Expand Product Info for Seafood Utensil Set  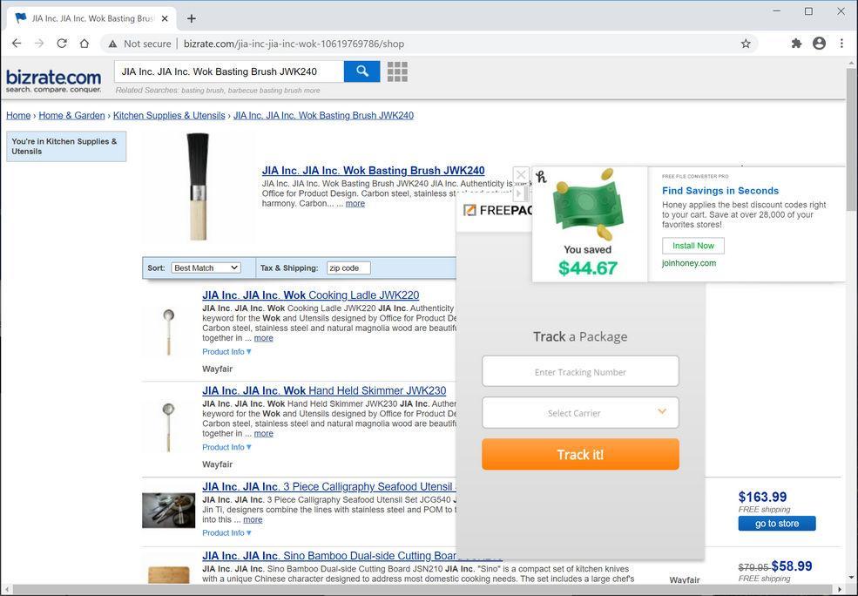click(226, 532)
